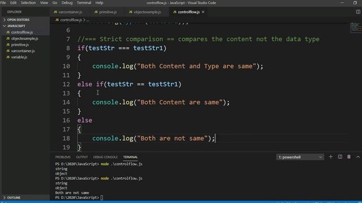
Task: Open varcontainer.js in the explorer
Action: 23,51
